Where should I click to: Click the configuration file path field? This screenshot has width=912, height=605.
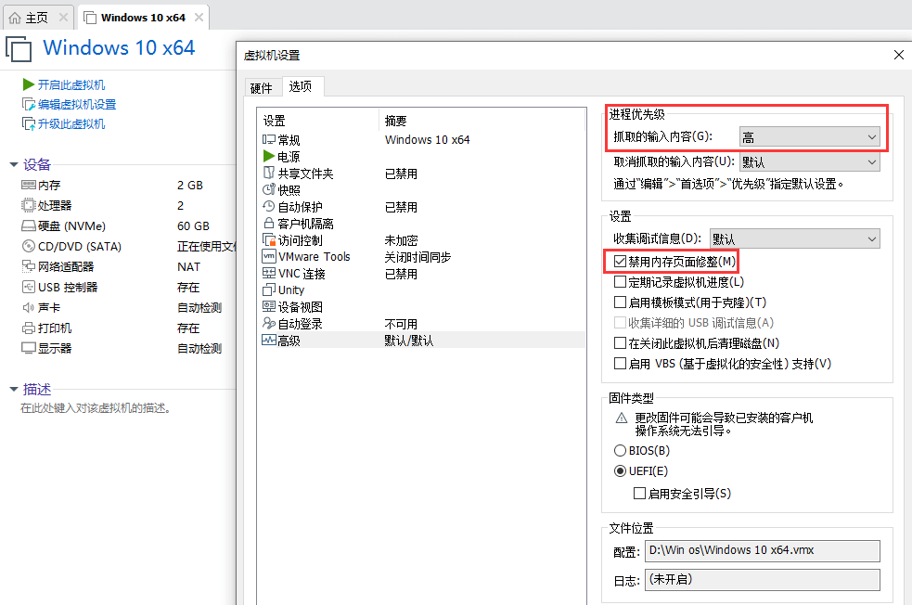(x=761, y=550)
